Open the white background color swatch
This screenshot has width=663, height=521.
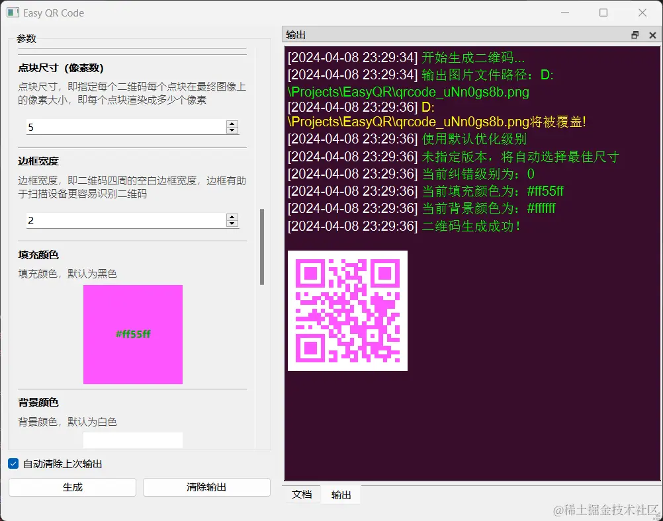click(x=133, y=440)
